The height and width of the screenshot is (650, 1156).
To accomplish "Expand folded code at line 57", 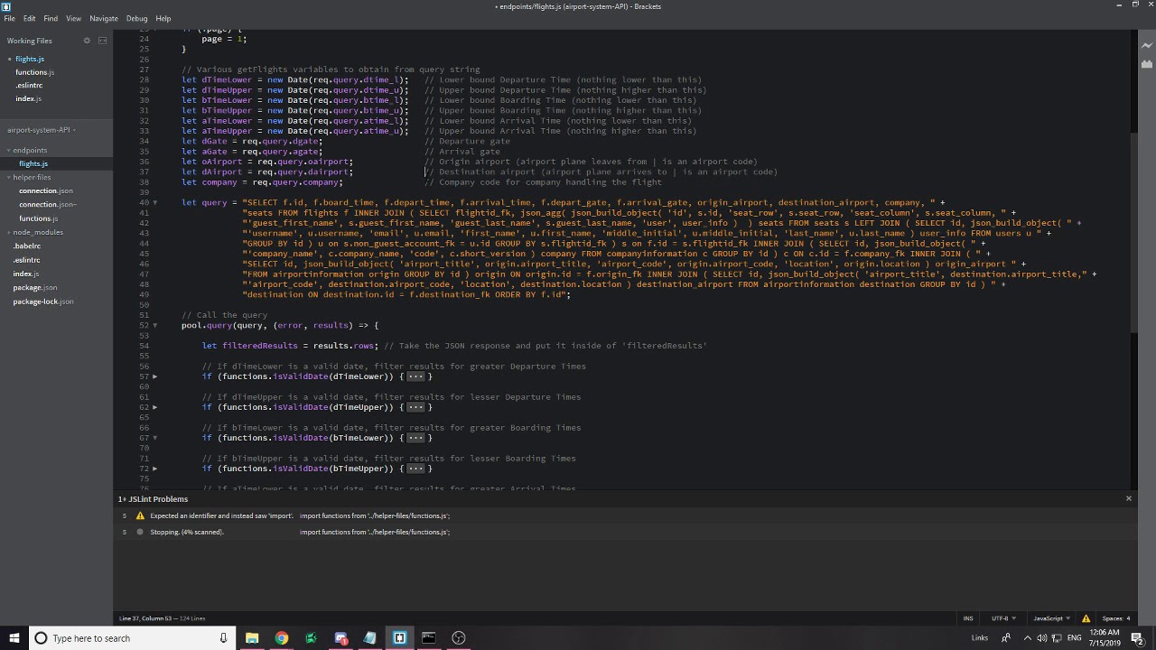I will coord(154,376).
